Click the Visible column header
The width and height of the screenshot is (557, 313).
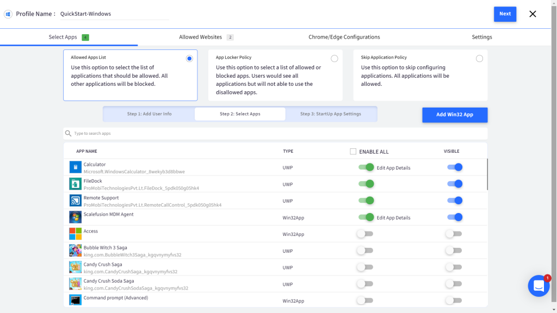(451, 151)
